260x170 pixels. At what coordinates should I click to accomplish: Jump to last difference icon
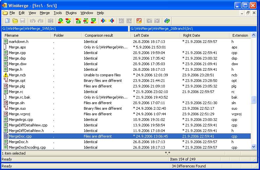tap(94, 21)
